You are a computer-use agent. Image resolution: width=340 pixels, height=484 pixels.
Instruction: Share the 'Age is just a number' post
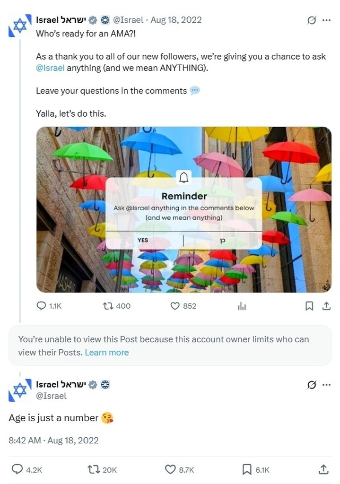point(323,469)
